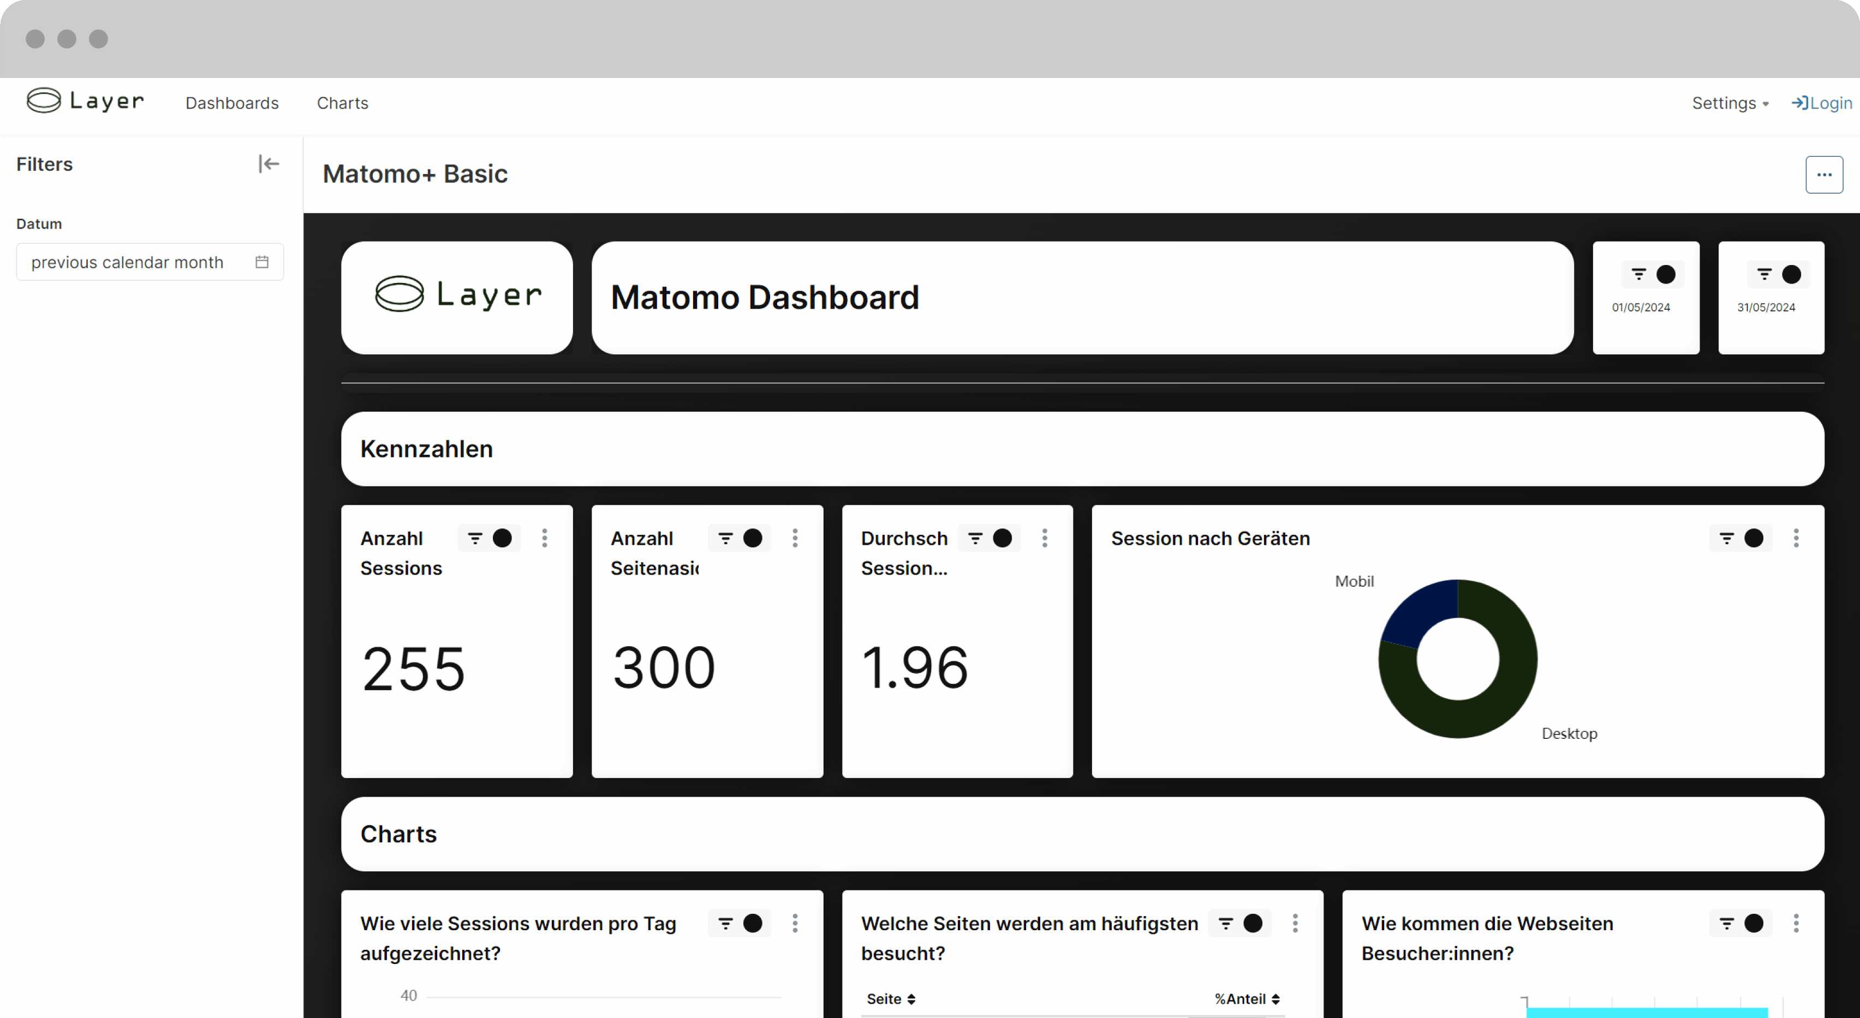
Task: Open the dashboard options ellipsis button
Action: pyautogui.click(x=1824, y=174)
